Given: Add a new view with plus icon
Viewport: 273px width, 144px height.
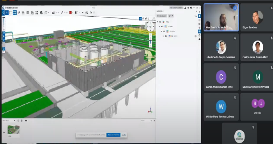Looking at the screenshot, I should point(4,133).
